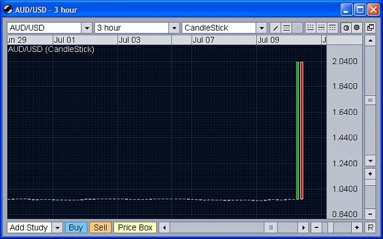
Task: Toggle the filled circle display mode
Action: (x=357, y=28)
